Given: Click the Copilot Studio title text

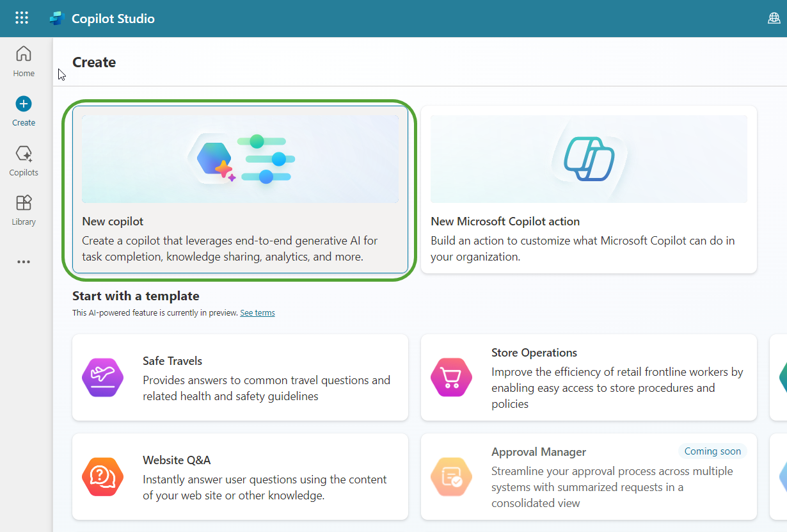Looking at the screenshot, I should (x=113, y=19).
